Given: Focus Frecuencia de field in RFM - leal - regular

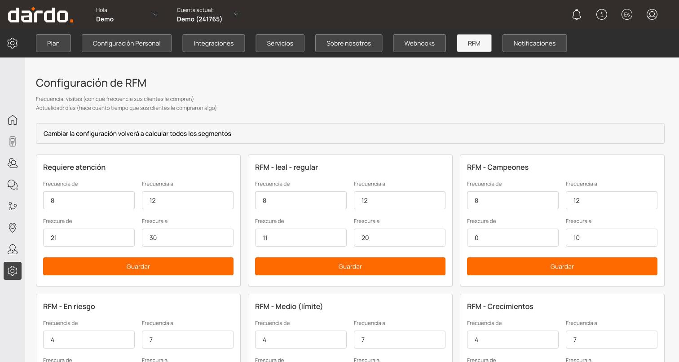Looking at the screenshot, I should [301, 200].
